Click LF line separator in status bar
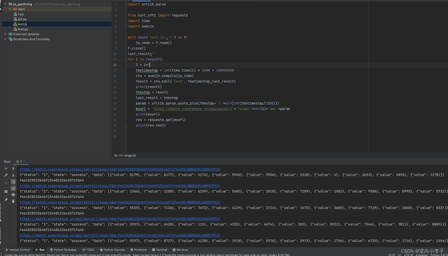 (399, 255)
